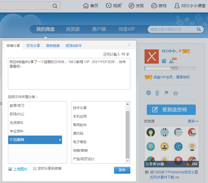208x183 pixels.
Task: Close the share dialog
Action: (129, 45)
